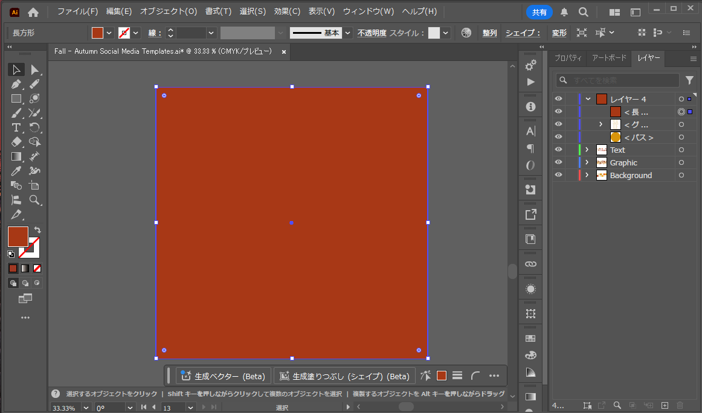The width and height of the screenshot is (702, 413).
Task: Open the Edit Toolbar three-dots button
Action: 25,318
